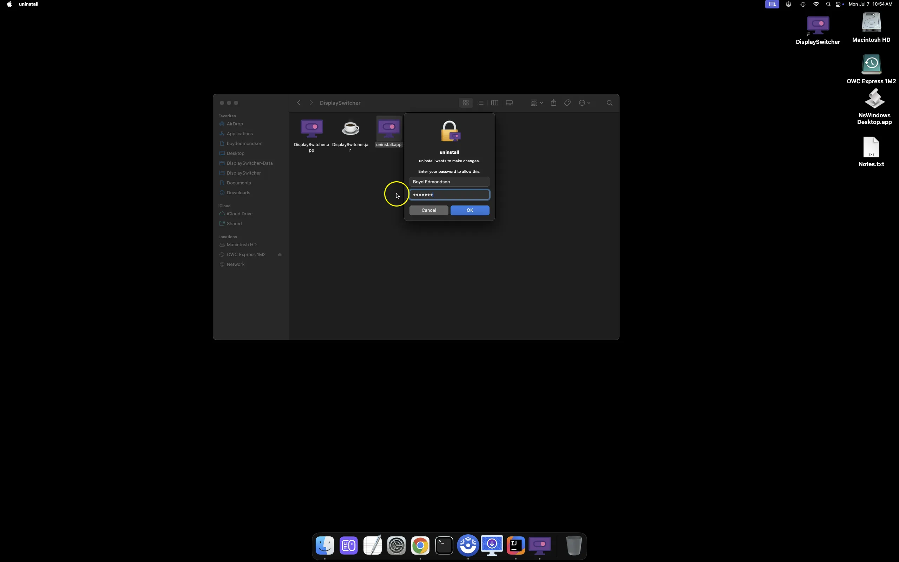899x562 pixels.
Task: Cancel the uninstall password prompt
Action: pos(429,210)
